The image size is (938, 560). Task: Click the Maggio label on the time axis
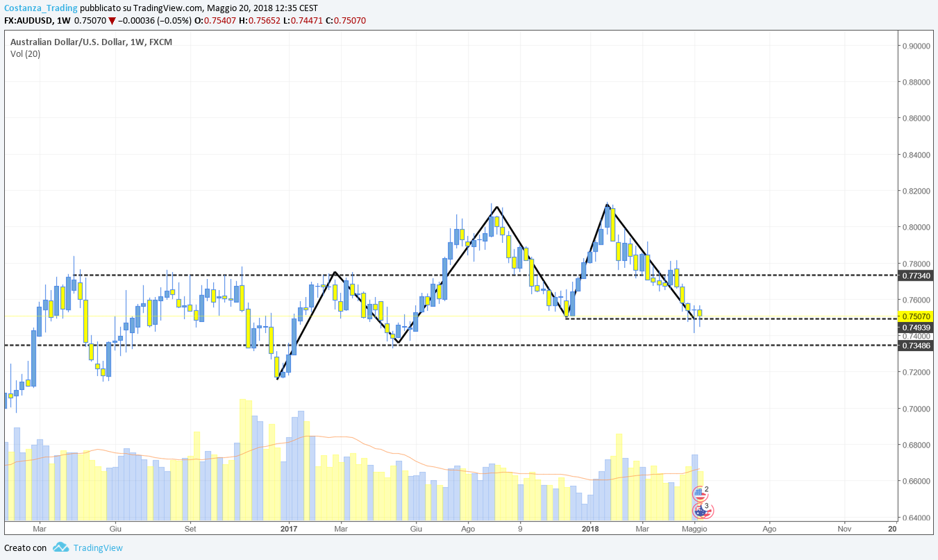(694, 529)
